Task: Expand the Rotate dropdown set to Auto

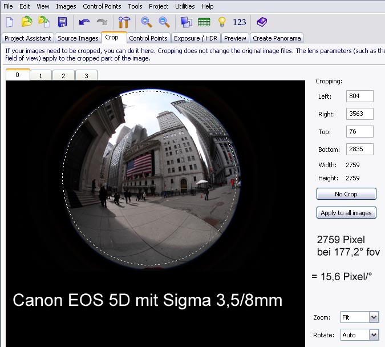Action: 374,334
